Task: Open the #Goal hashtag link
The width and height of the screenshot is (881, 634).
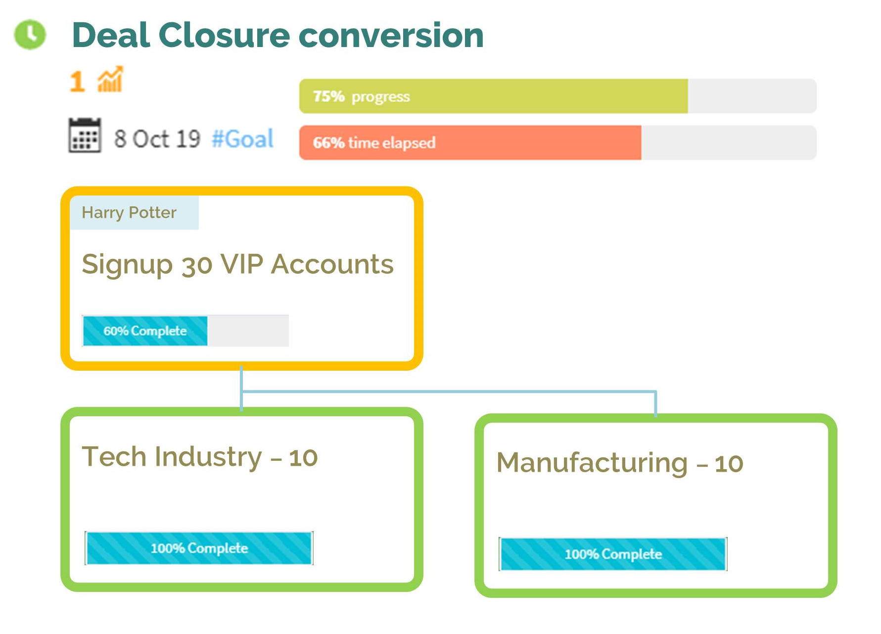Action: (242, 139)
